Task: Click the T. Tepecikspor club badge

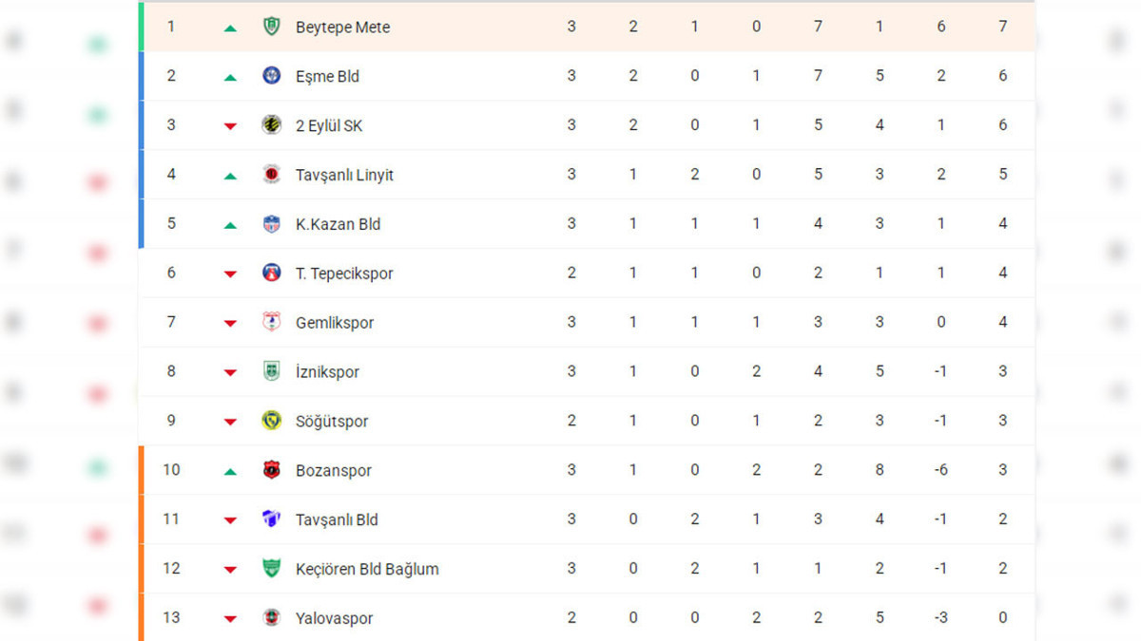Action: tap(271, 273)
